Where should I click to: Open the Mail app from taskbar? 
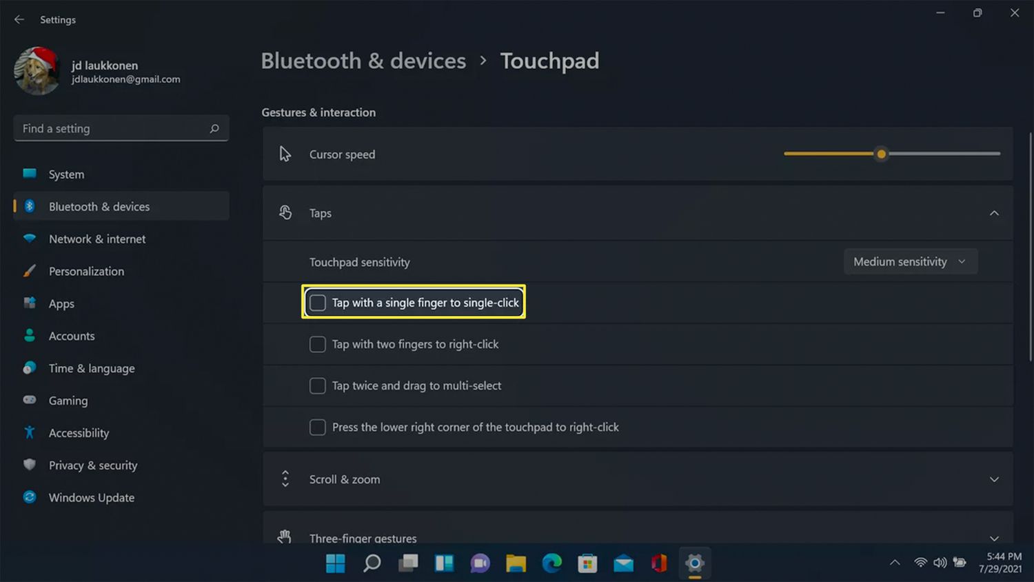click(623, 563)
